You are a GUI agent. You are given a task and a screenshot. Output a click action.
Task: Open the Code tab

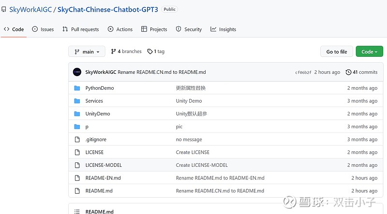(14, 29)
